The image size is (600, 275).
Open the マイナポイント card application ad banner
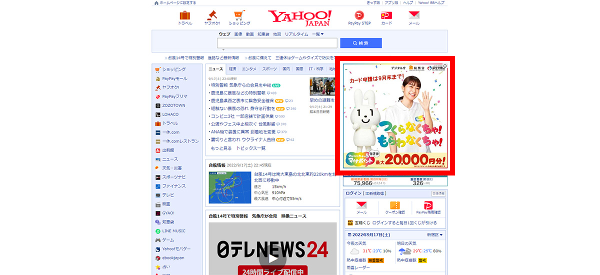point(395,116)
